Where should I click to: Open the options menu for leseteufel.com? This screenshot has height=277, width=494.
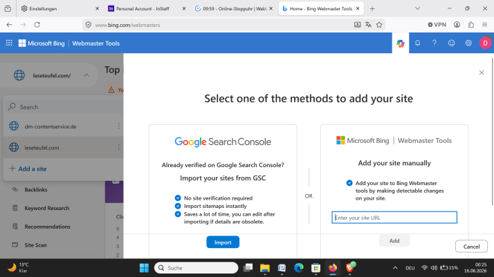118,147
